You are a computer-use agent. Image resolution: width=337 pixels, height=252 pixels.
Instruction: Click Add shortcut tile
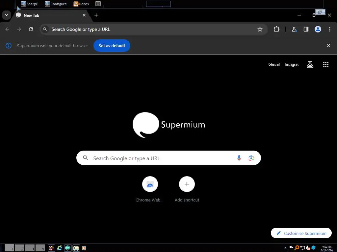click(187, 189)
